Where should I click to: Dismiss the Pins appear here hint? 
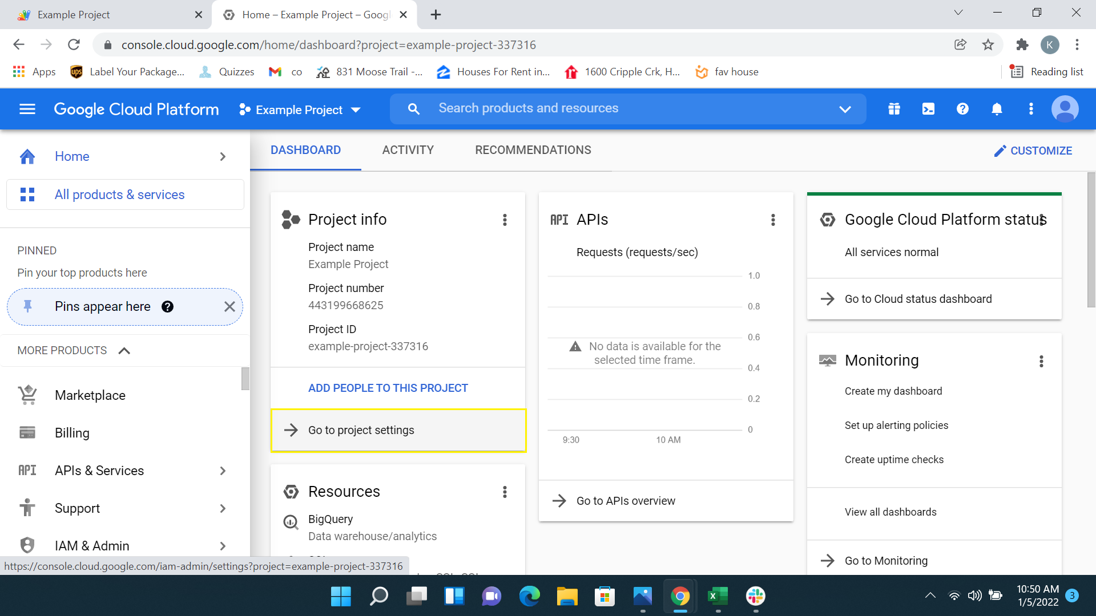pyautogui.click(x=229, y=307)
